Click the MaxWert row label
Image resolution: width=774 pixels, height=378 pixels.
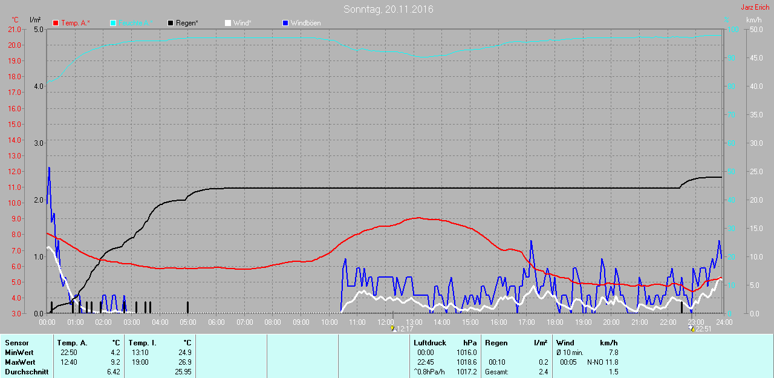tap(20, 362)
